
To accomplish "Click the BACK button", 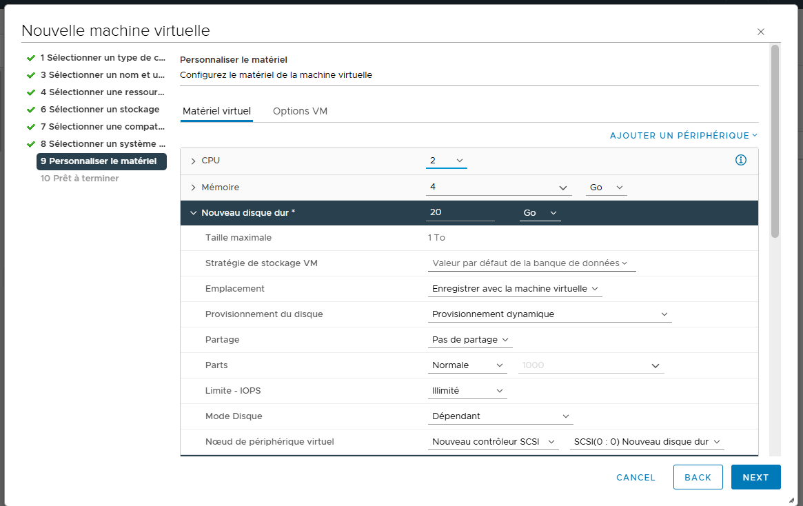I will (x=698, y=477).
